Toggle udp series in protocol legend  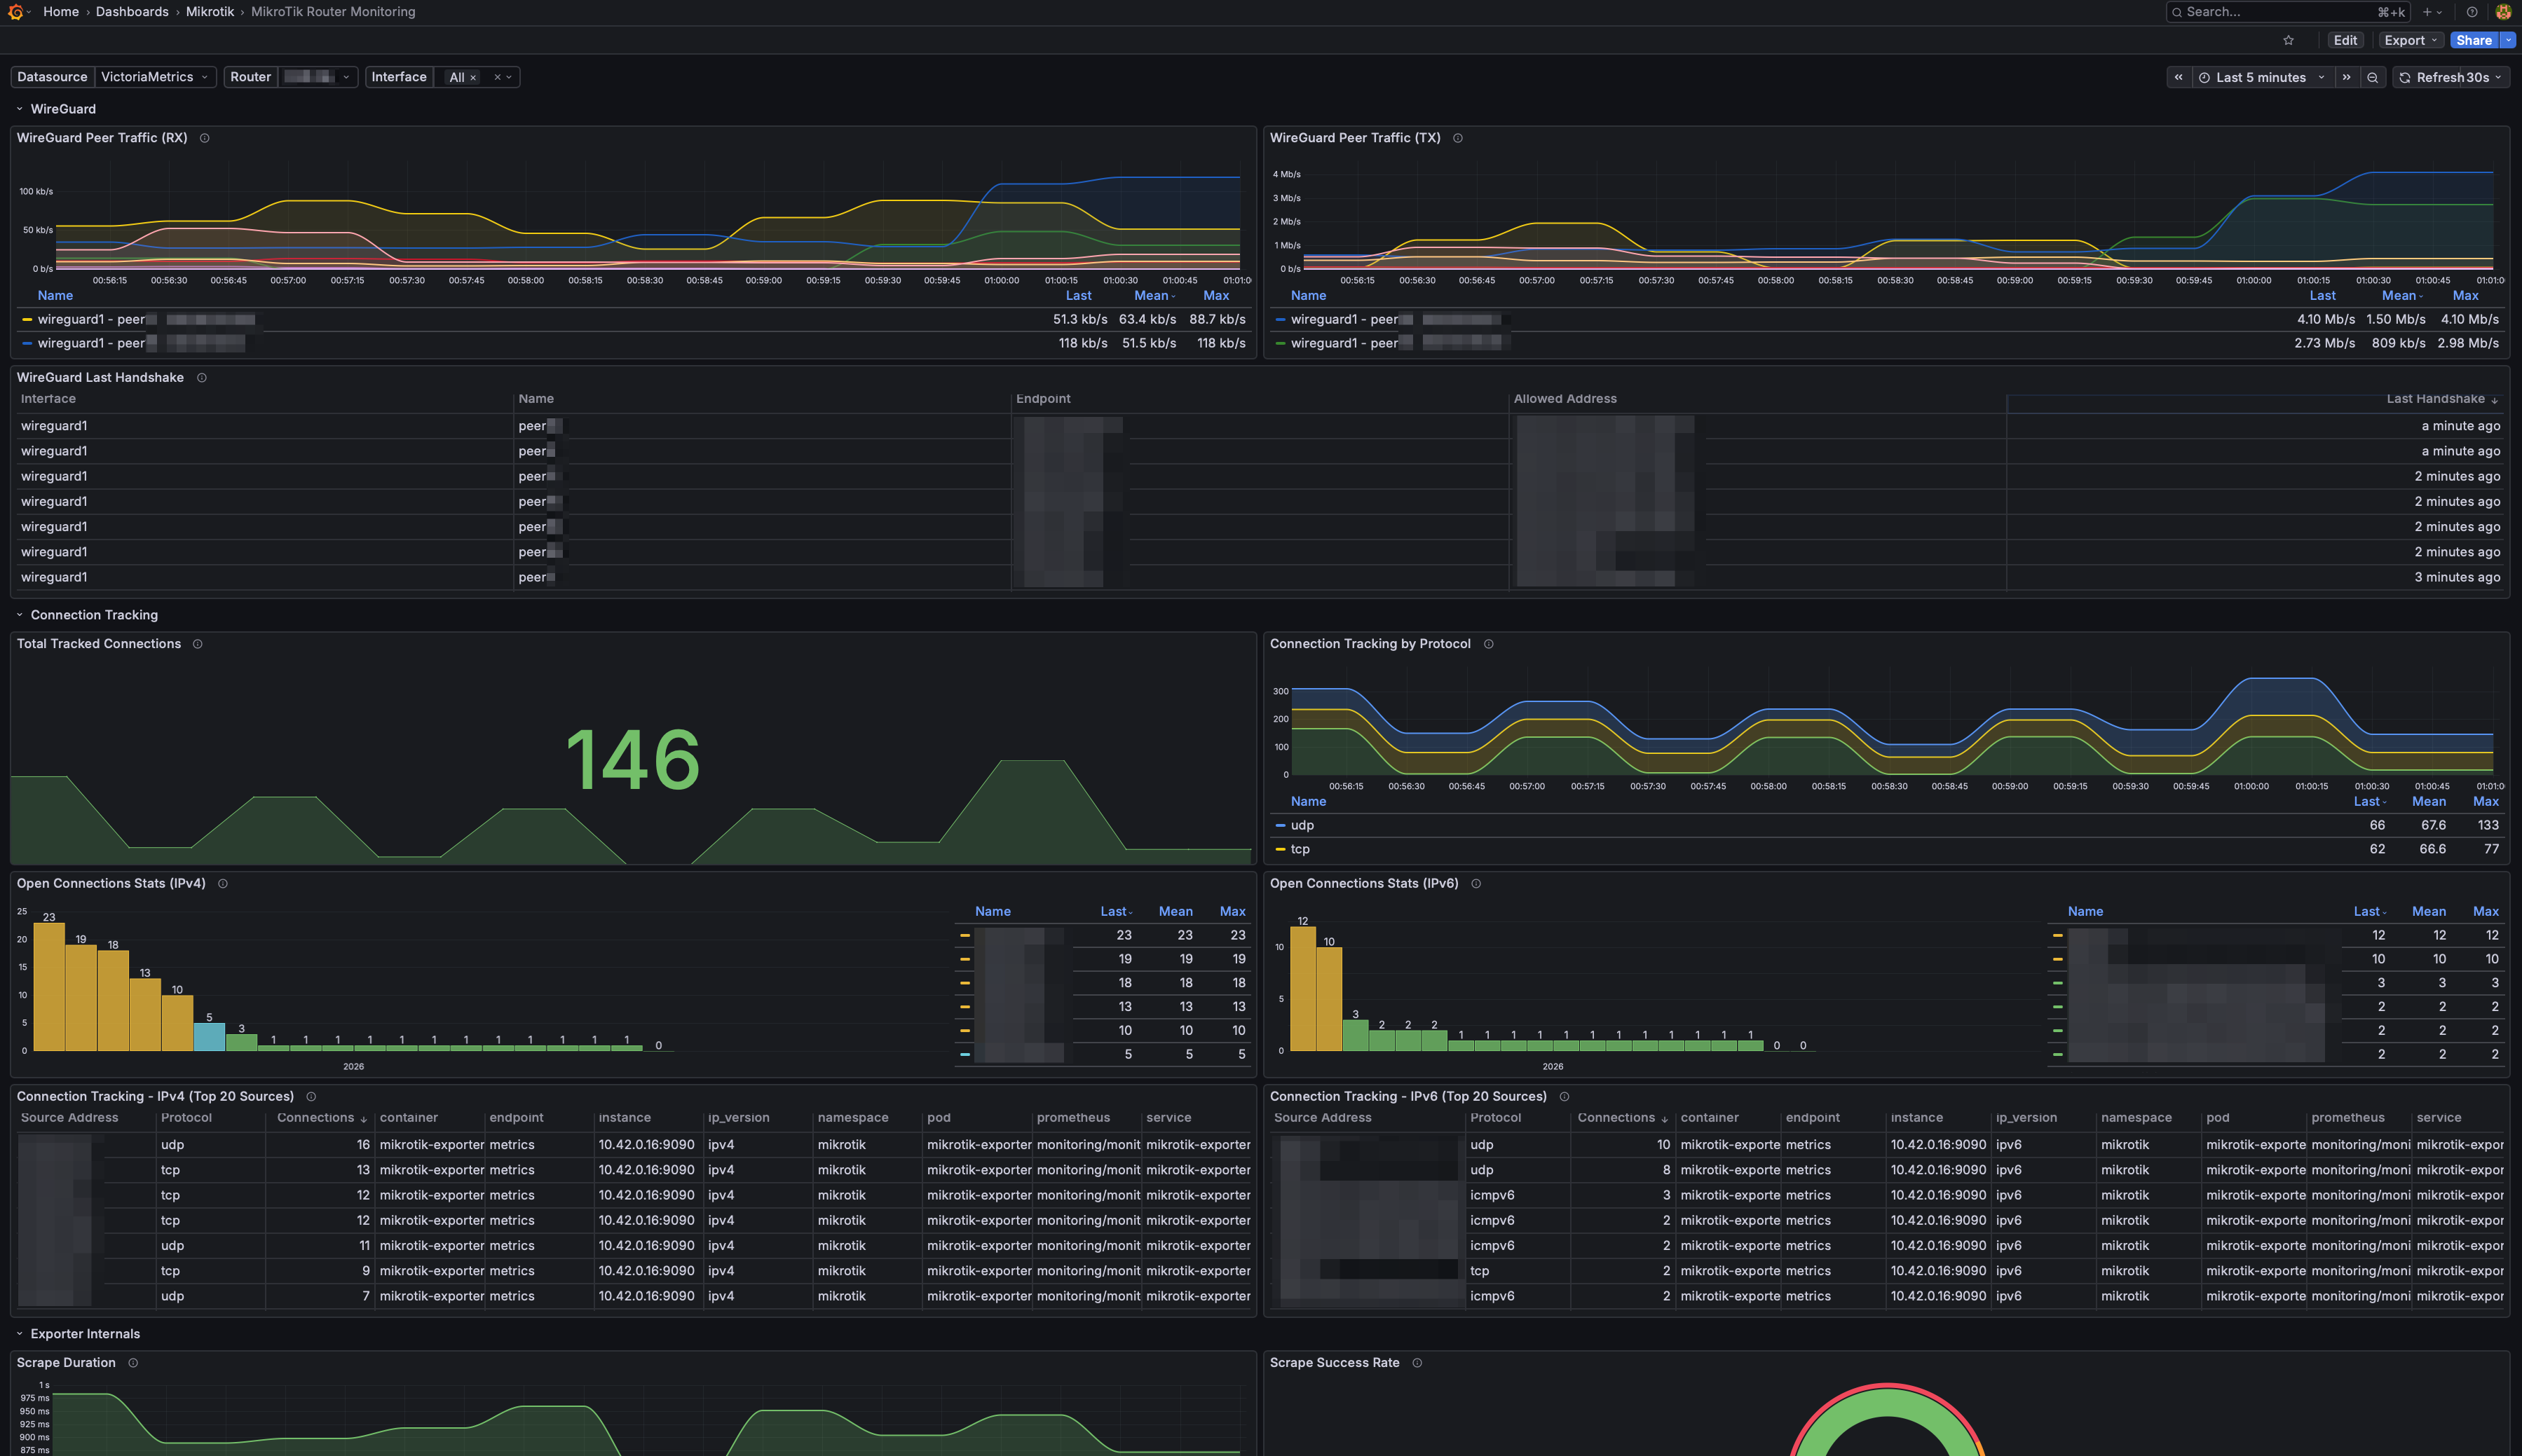click(1302, 825)
